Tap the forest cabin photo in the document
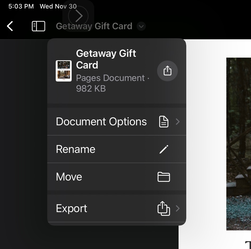 pyautogui.click(x=239, y=144)
